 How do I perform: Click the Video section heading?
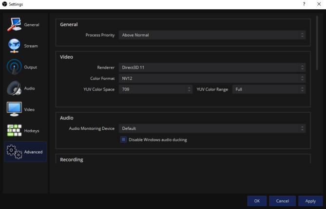[67, 57]
